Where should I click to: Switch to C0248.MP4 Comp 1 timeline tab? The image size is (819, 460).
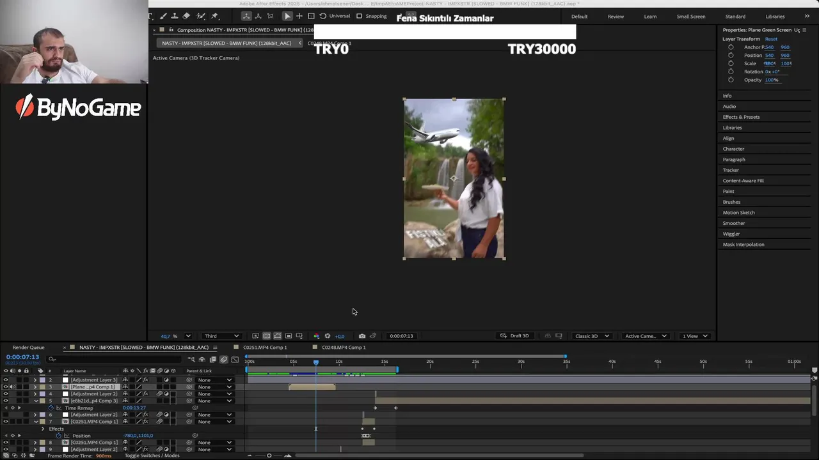tap(344, 348)
